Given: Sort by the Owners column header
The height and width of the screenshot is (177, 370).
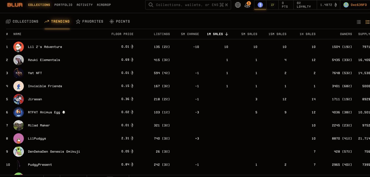Looking at the screenshot, I should click(x=346, y=34).
